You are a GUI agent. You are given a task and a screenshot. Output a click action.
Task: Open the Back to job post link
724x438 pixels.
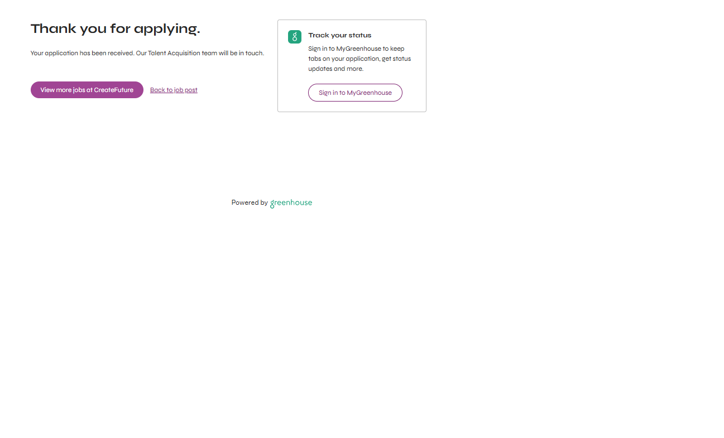[x=174, y=90]
